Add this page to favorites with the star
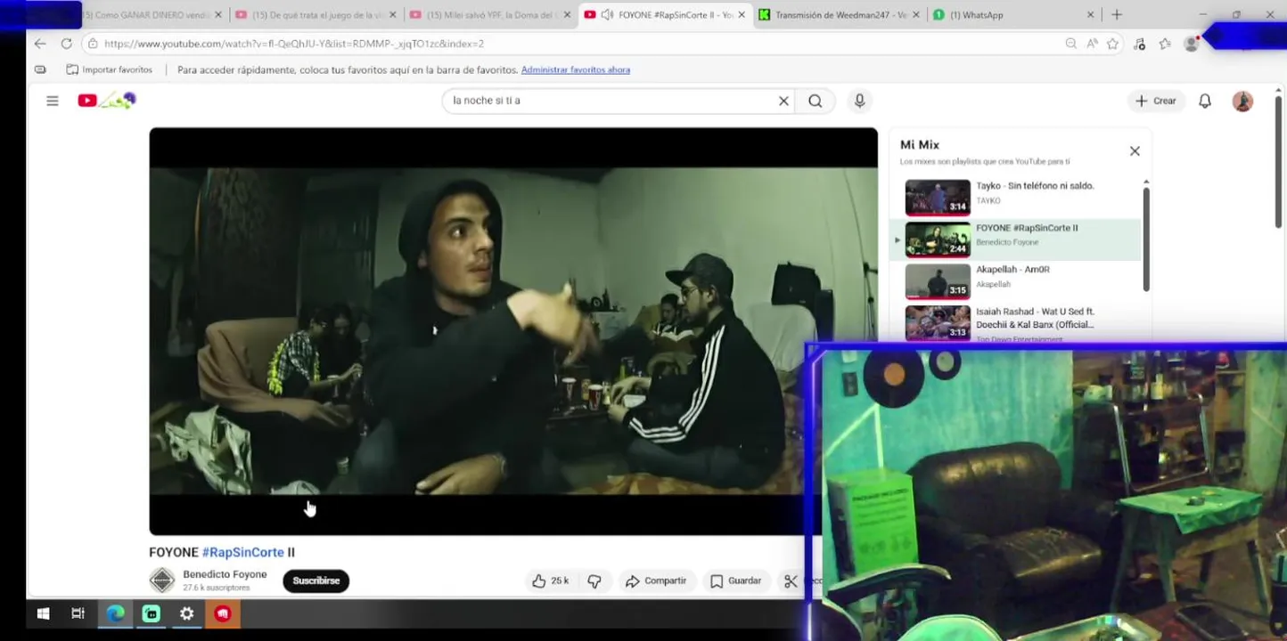The width and height of the screenshot is (1287, 641). (1112, 44)
